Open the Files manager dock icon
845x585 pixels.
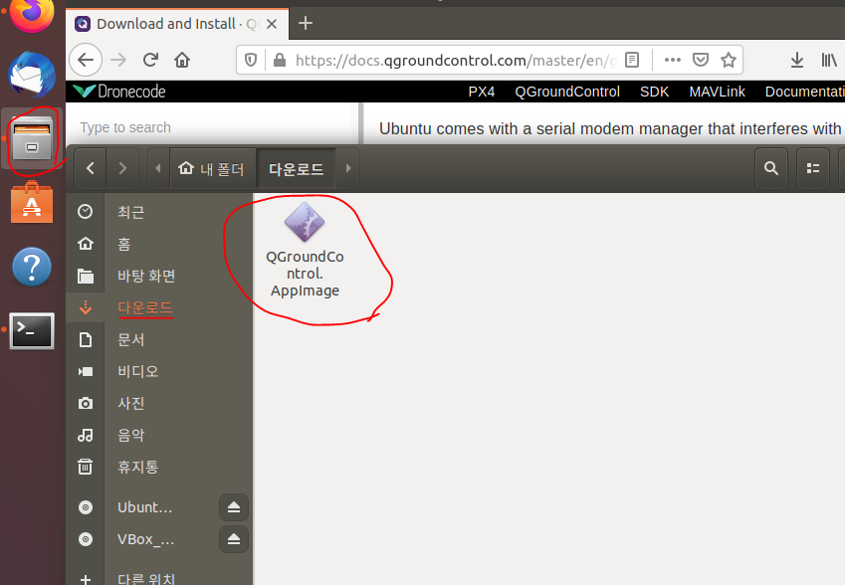[32, 140]
